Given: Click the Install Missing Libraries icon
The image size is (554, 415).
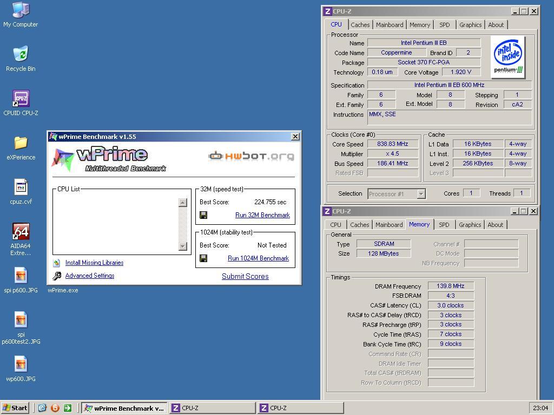Looking at the screenshot, I should click(x=56, y=263).
